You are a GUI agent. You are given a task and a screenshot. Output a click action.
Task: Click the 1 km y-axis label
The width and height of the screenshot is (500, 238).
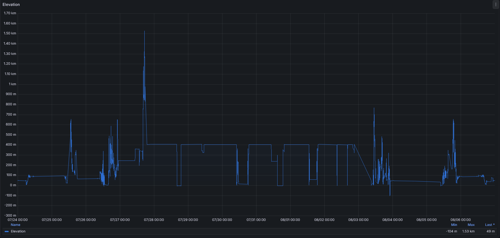pyautogui.click(x=12, y=84)
